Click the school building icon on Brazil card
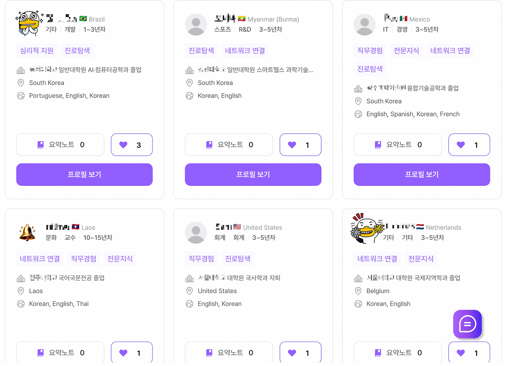507x366 pixels. coord(21,70)
